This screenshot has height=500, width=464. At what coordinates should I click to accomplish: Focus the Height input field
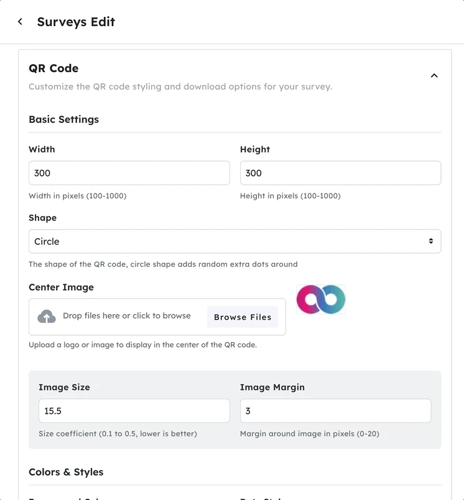pos(340,173)
